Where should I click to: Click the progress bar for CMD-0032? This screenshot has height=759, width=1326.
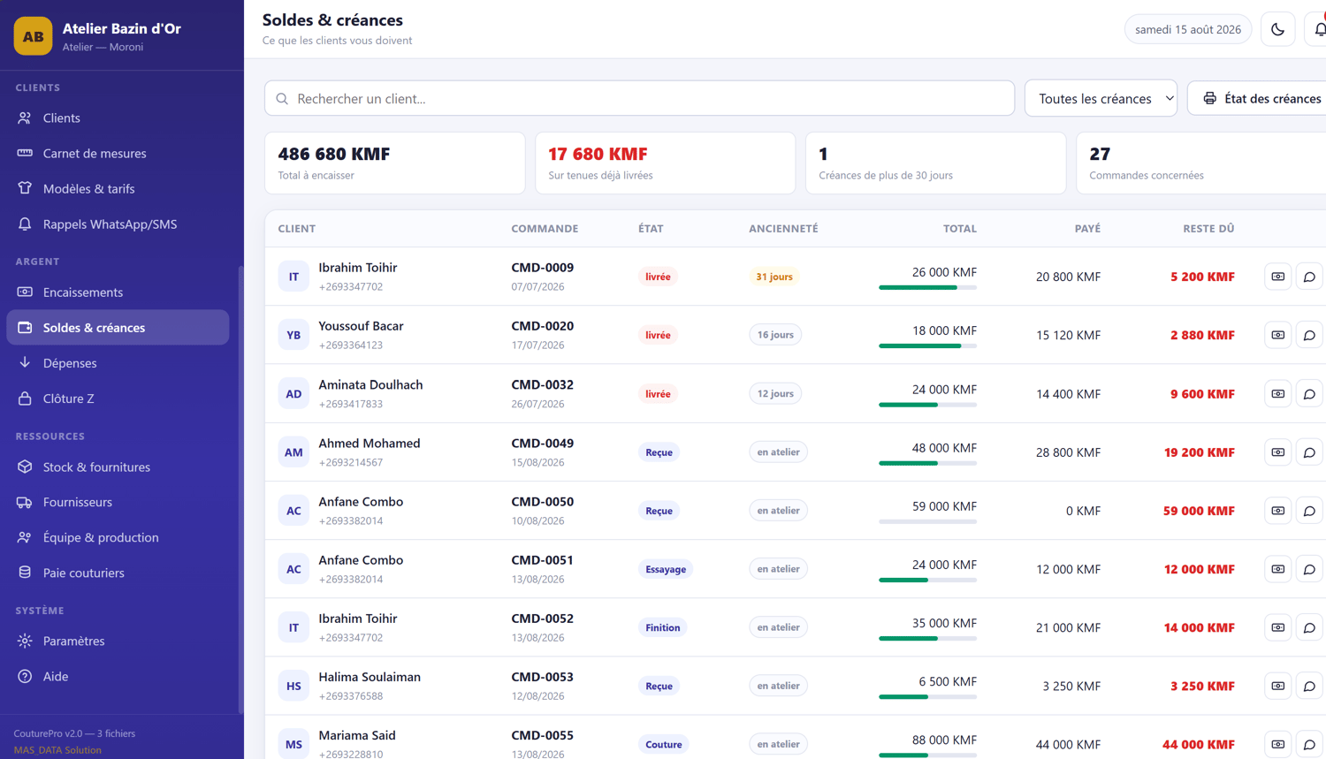pos(927,405)
